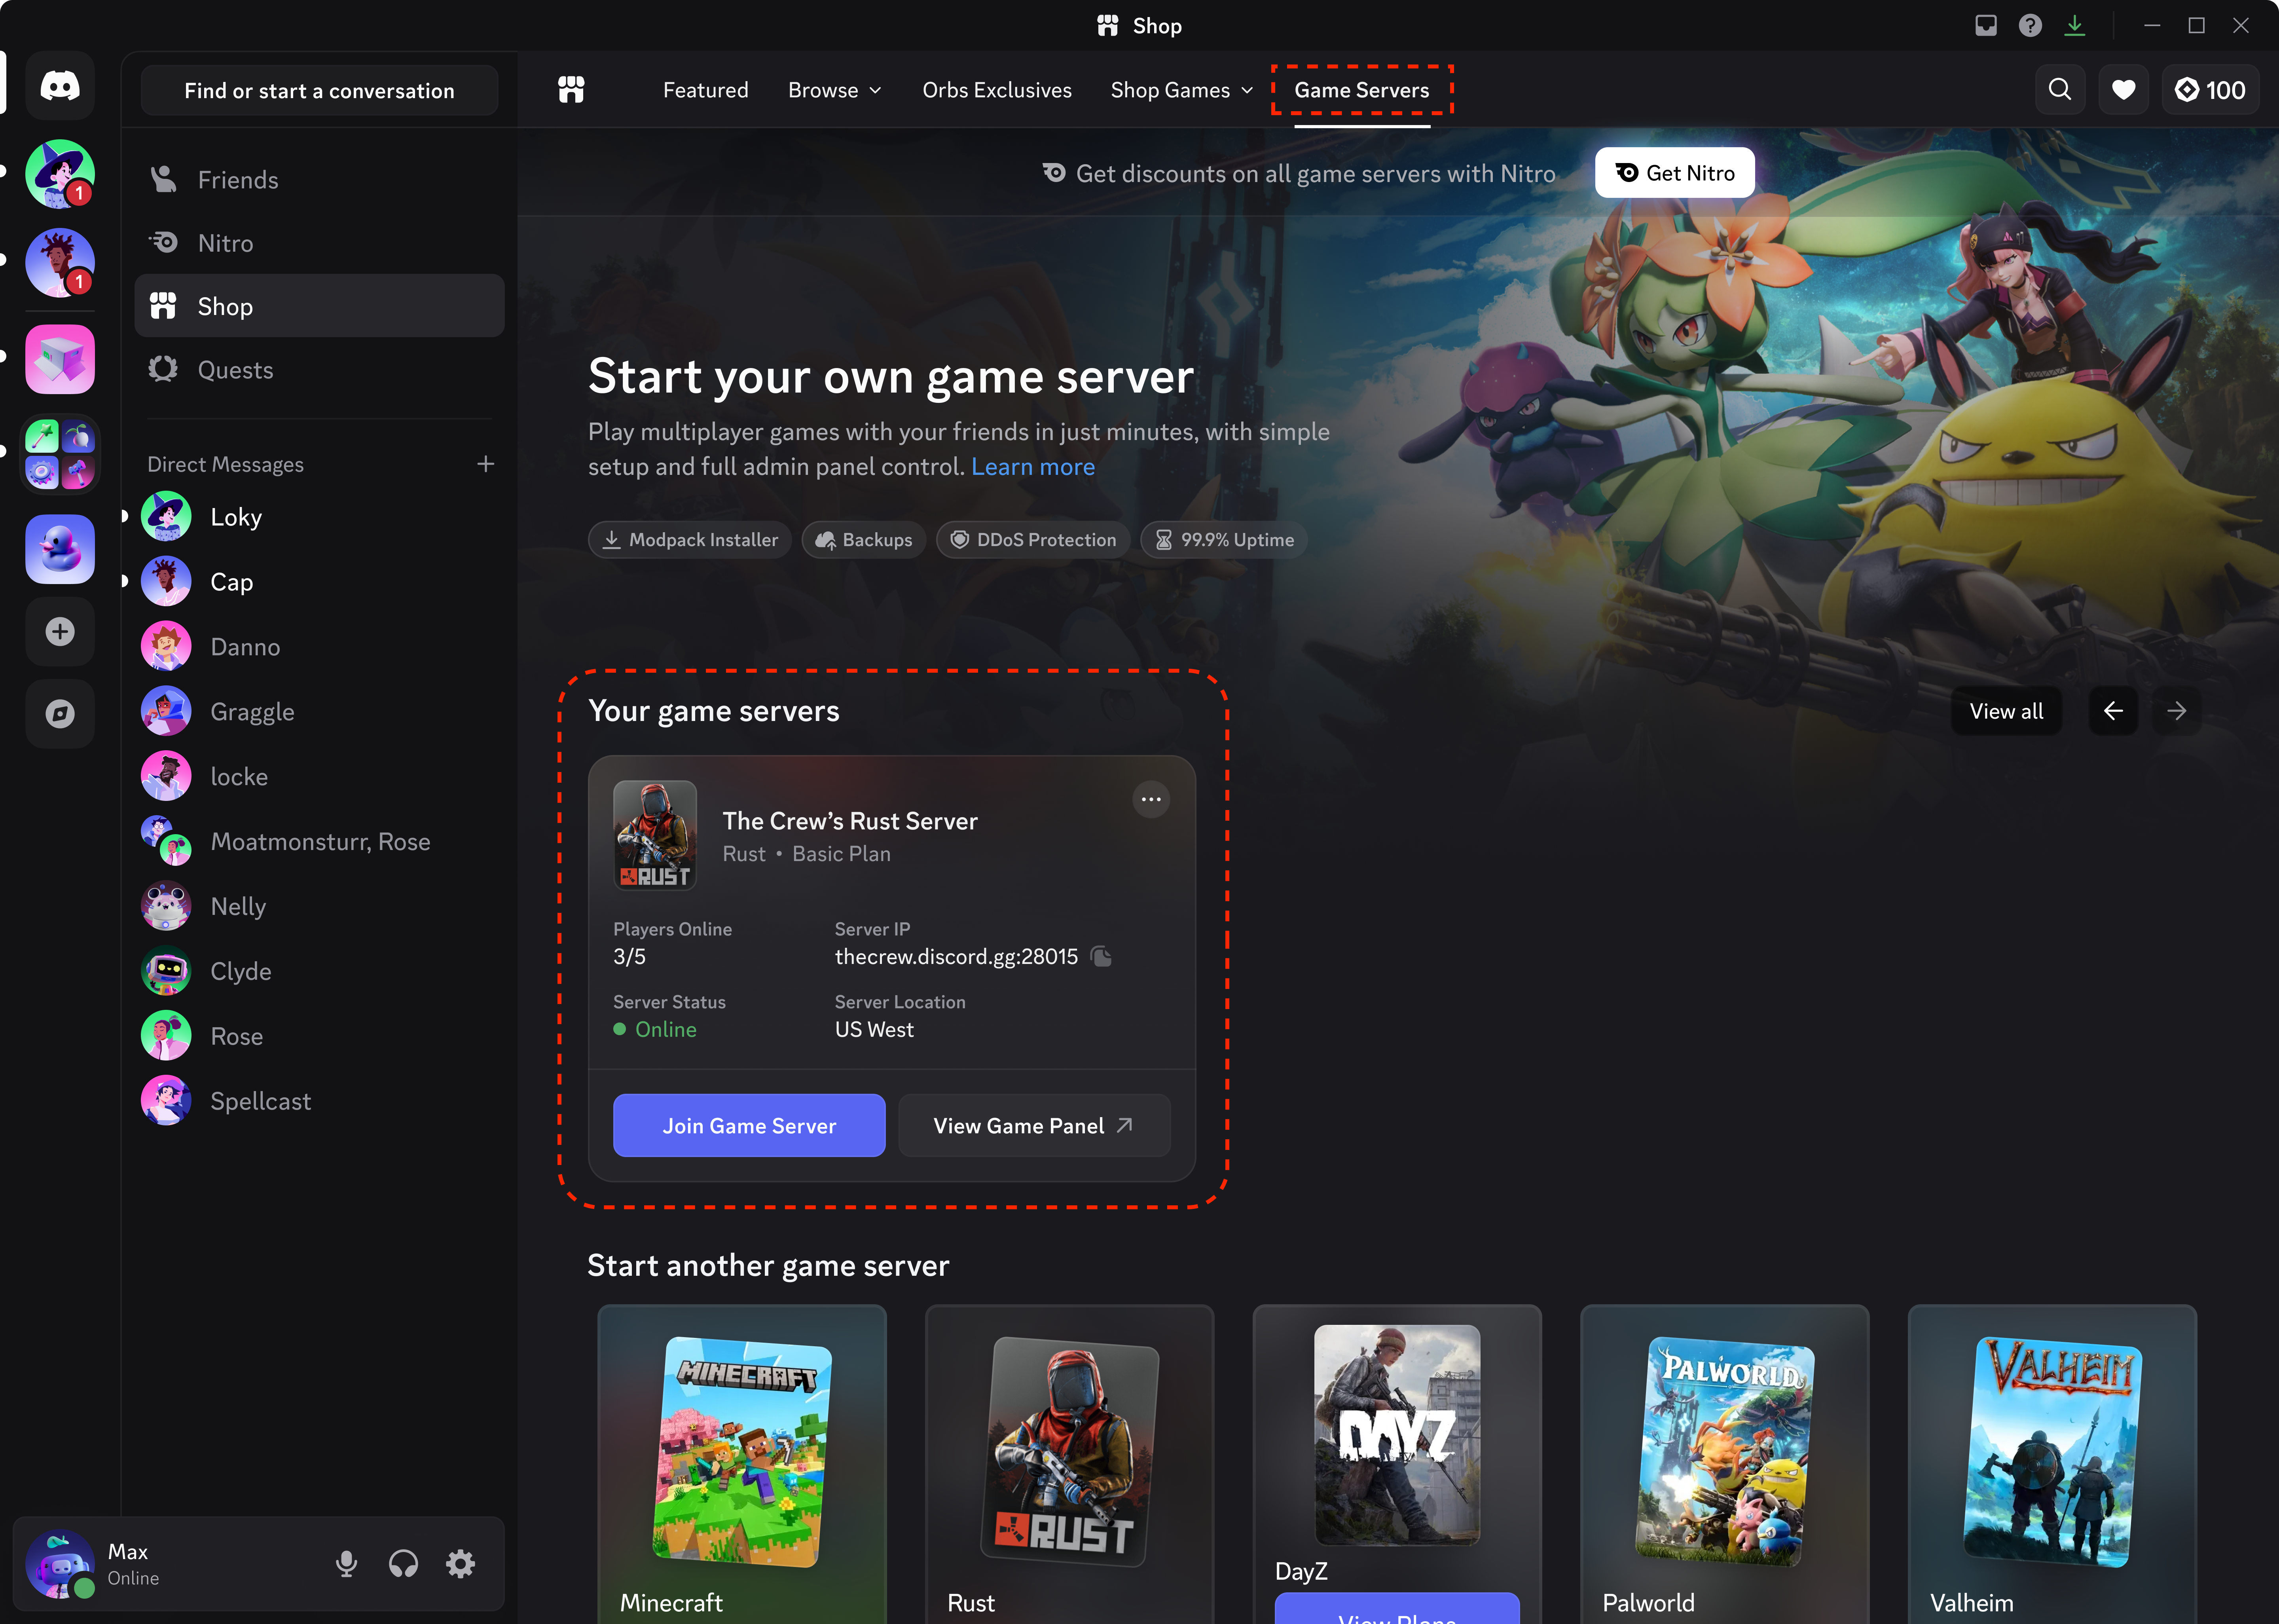Add a server with plus icon
2279x1624 pixels.
click(60, 631)
